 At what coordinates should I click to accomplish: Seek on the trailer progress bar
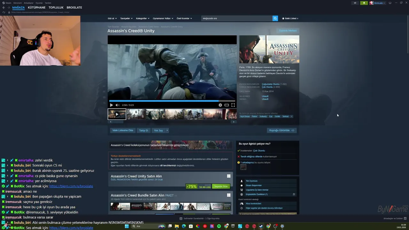(172, 101)
